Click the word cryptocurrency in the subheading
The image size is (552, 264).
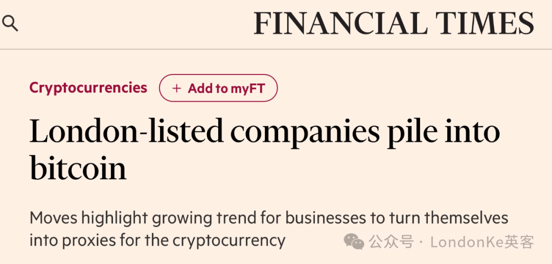(229, 241)
